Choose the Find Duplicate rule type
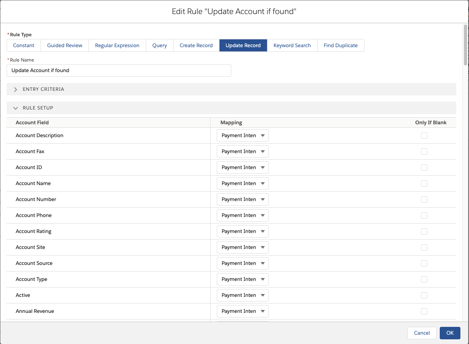469x344 pixels. pyautogui.click(x=340, y=46)
